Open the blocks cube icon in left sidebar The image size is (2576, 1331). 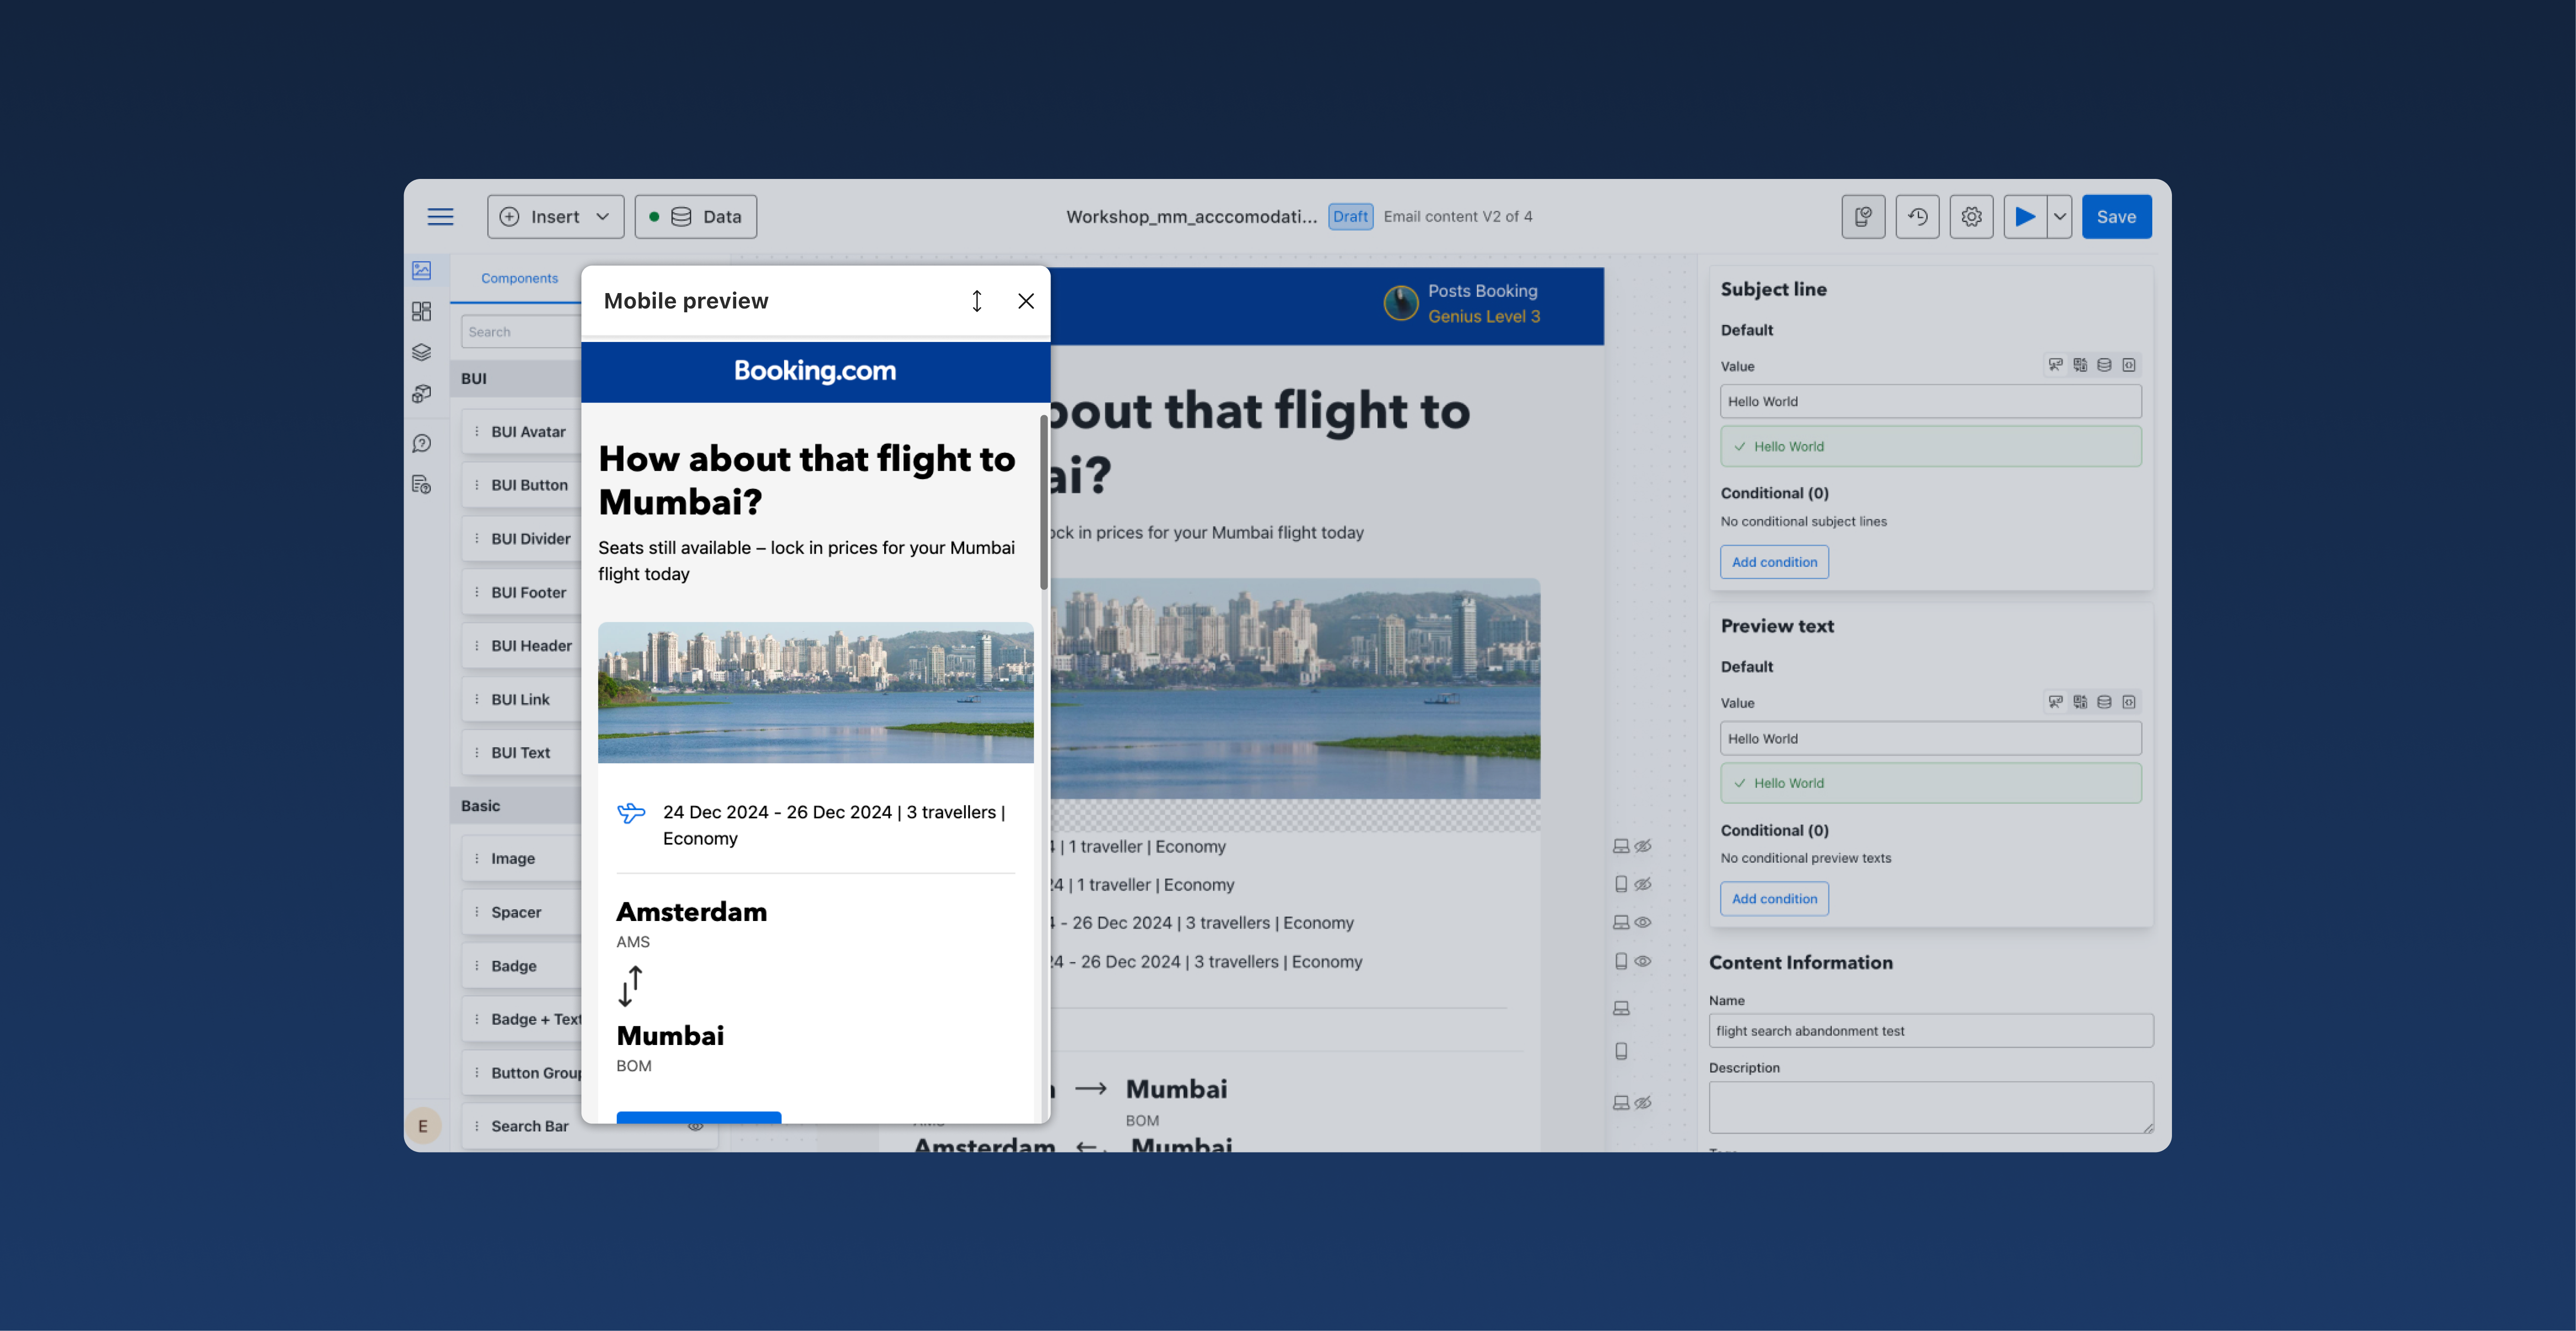pyautogui.click(x=421, y=393)
